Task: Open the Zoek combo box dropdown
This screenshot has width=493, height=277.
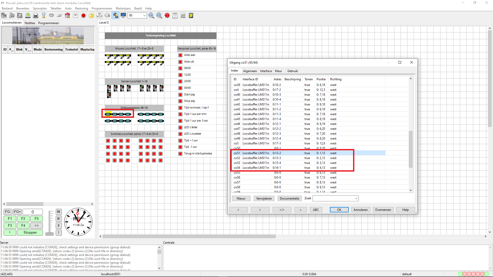Action: tap(356, 199)
